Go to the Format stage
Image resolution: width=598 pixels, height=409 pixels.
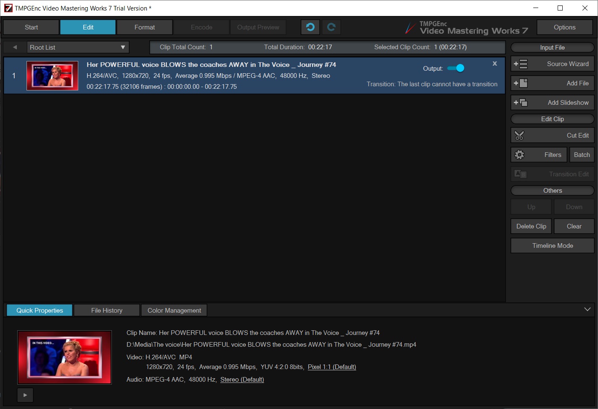pyautogui.click(x=145, y=27)
